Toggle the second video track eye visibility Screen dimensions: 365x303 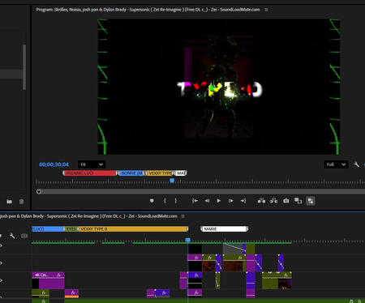(1, 262)
